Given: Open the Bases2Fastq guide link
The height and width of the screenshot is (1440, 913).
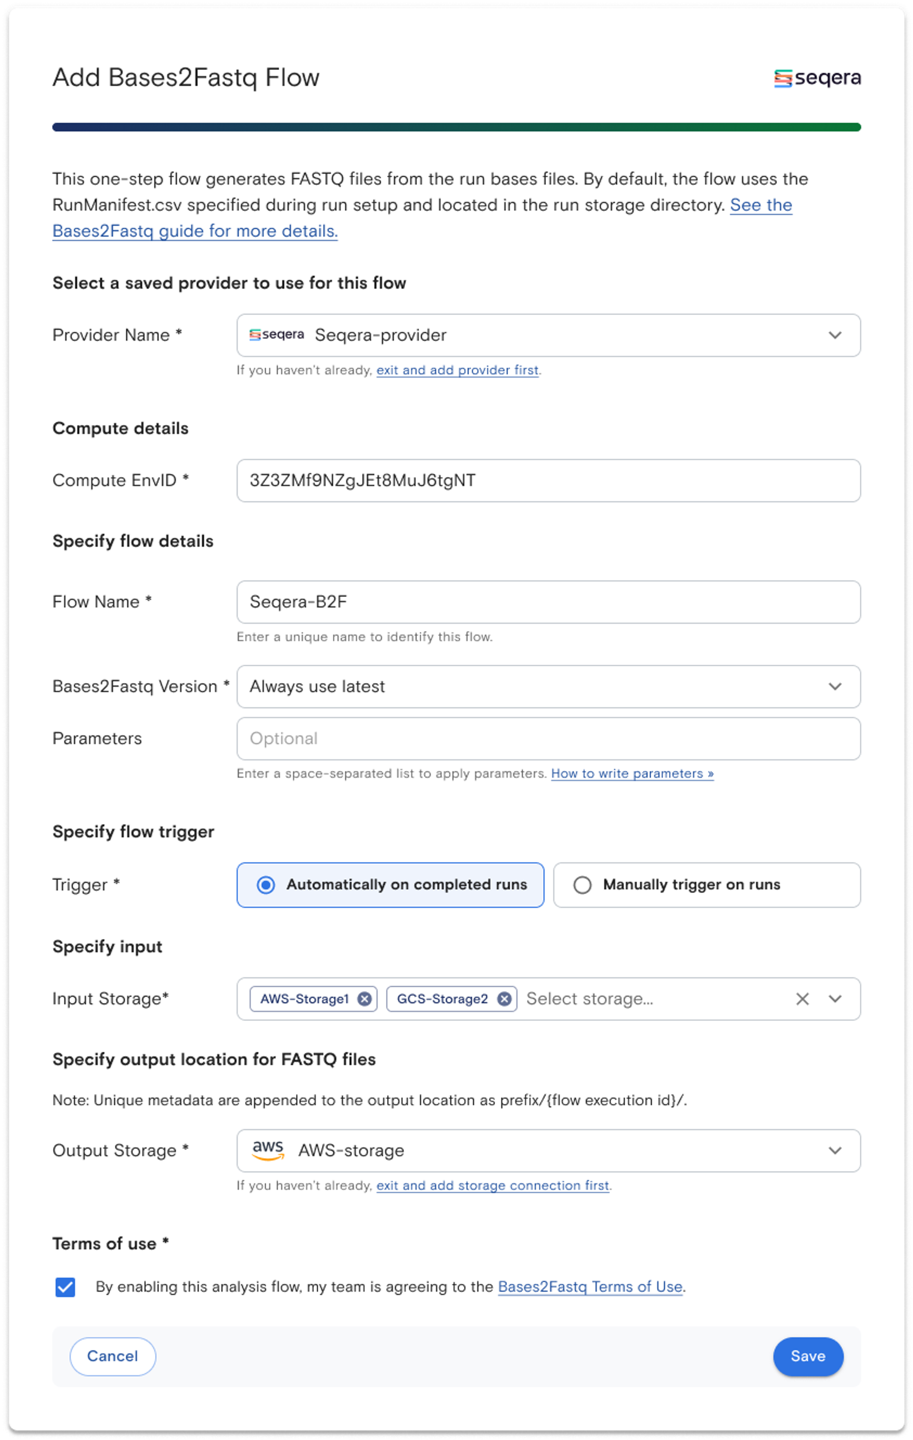Looking at the screenshot, I should coord(195,231).
